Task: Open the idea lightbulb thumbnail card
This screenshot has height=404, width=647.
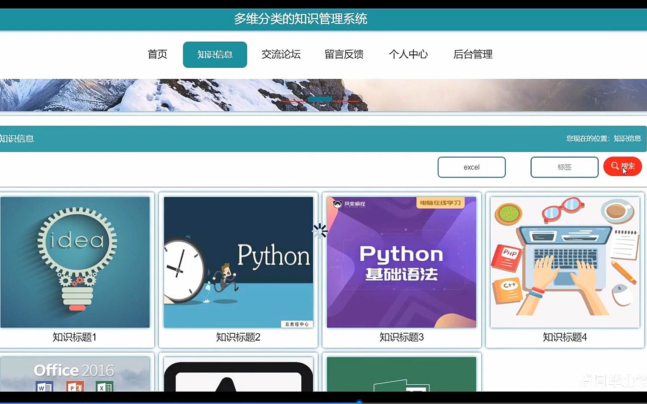Action: coord(75,262)
